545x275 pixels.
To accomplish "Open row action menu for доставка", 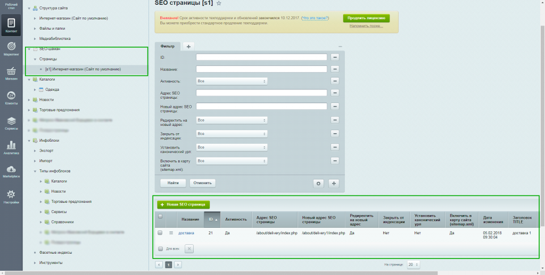I will pos(171,233).
